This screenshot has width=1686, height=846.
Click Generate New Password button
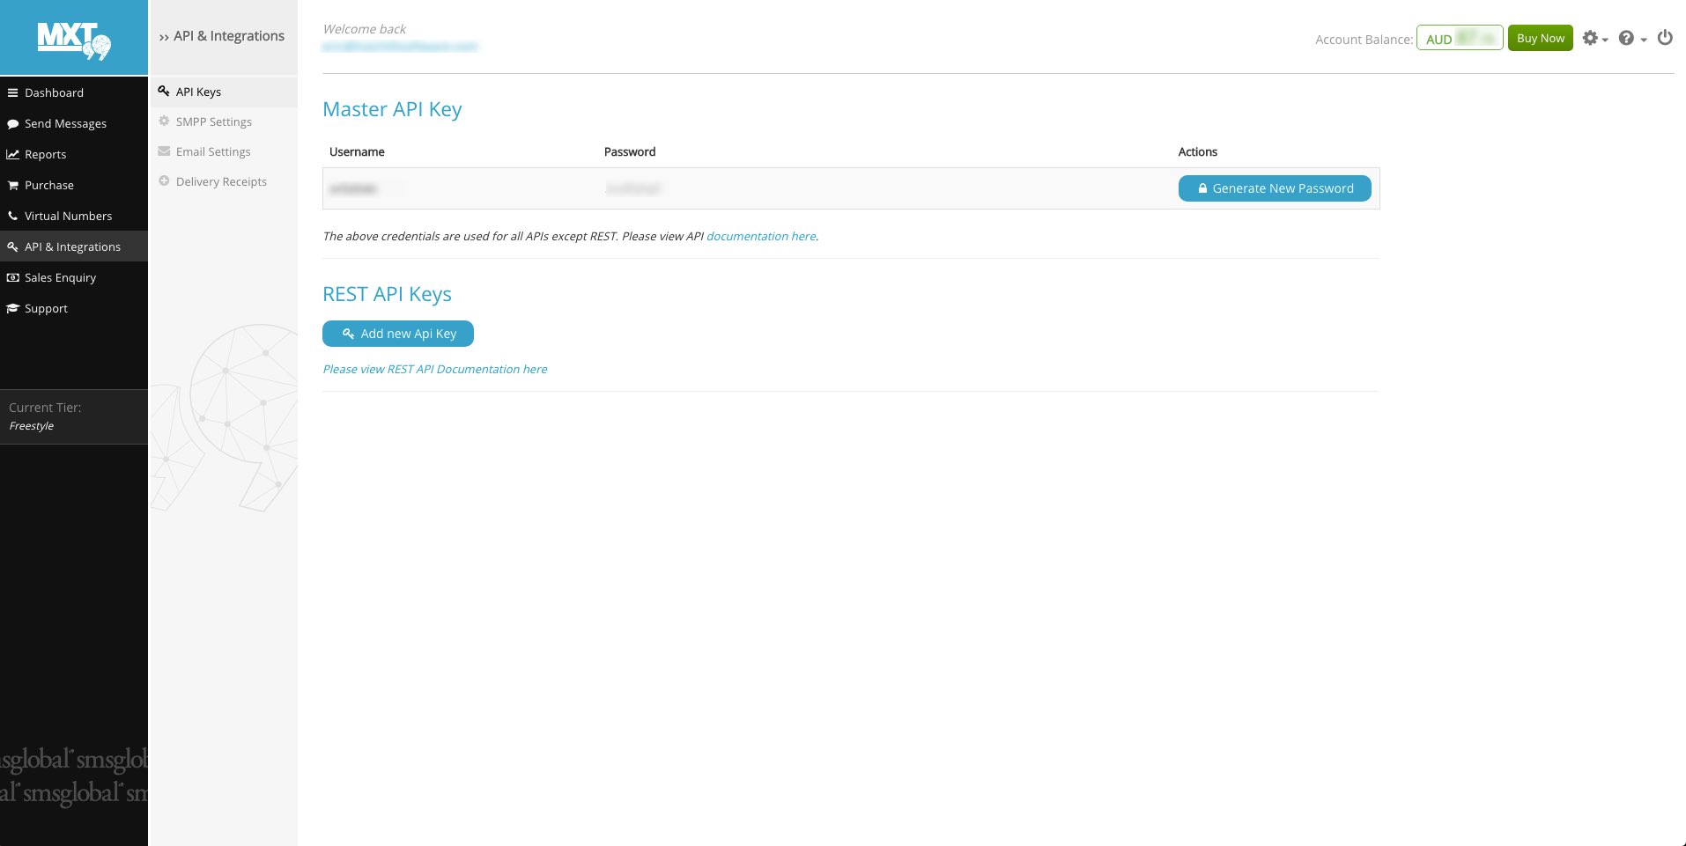(1275, 188)
